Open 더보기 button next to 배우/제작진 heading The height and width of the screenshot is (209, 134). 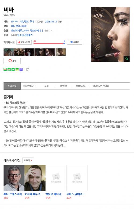pos(28,160)
